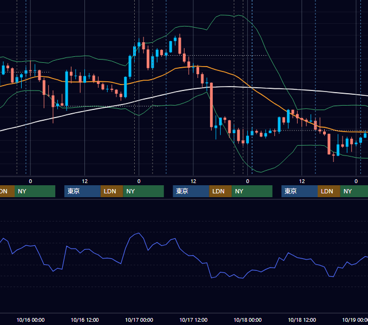Select the NY block following the second 東京 session
Screen dimensions: 368x325
(x=252, y=191)
